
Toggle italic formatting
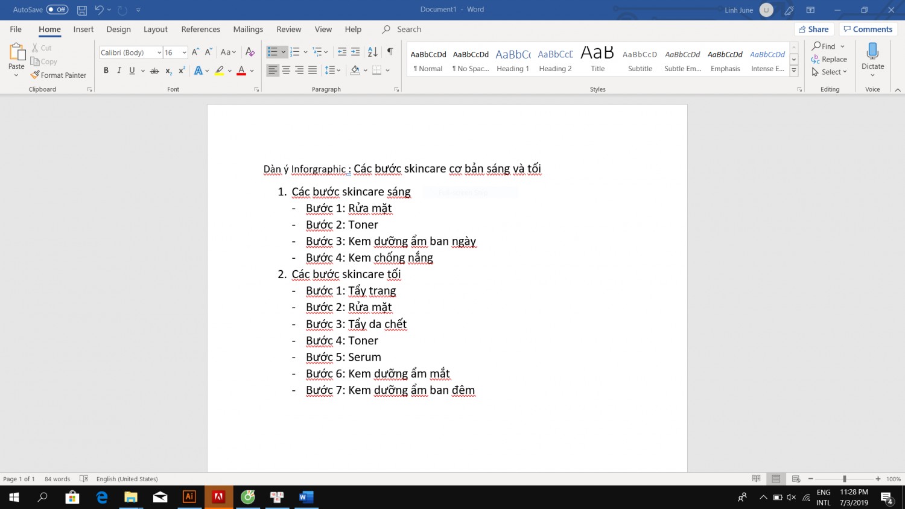click(x=119, y=71)
